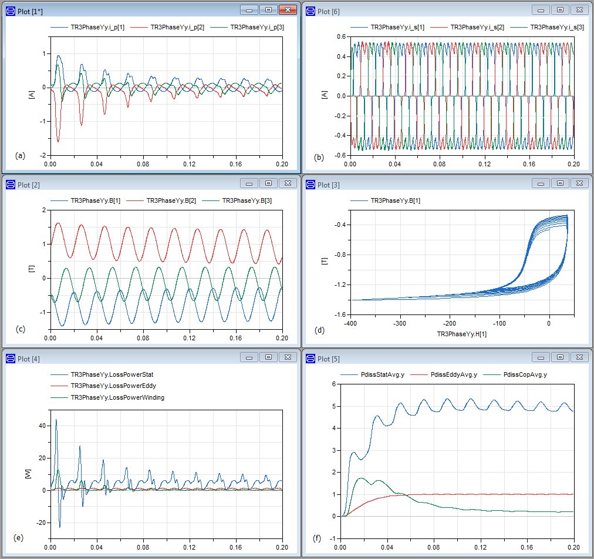Click the Plot [4] window icon

(10, 359)
